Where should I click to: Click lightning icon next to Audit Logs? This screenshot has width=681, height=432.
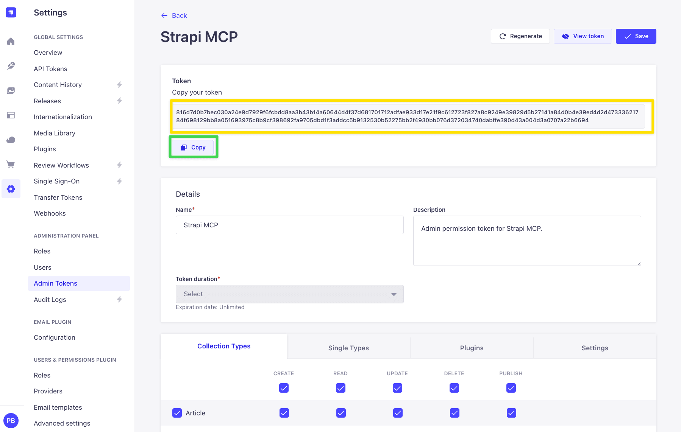[x=119, y=300]
